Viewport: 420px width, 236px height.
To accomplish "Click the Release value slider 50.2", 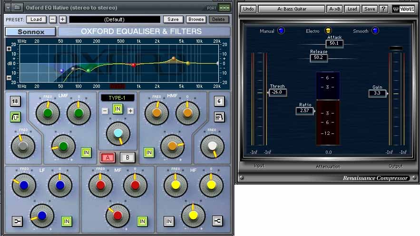I will click(319, 57).
